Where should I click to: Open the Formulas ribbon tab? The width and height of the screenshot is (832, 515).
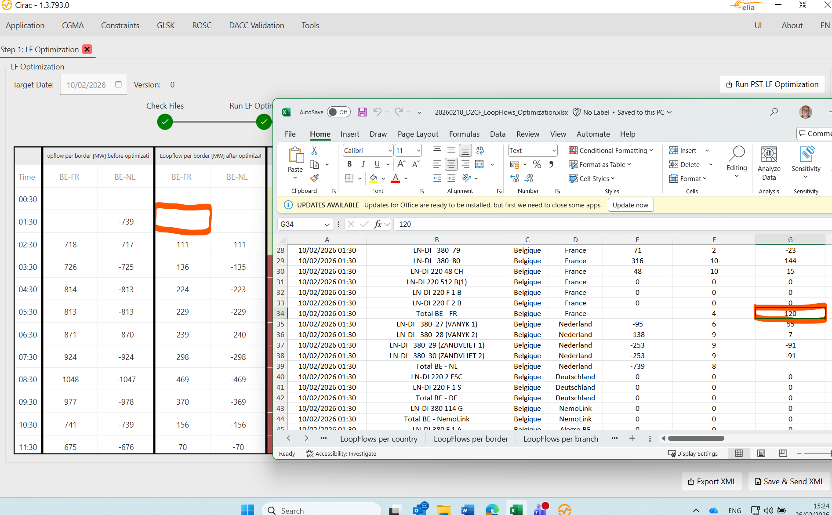click(x=464, y=134)
